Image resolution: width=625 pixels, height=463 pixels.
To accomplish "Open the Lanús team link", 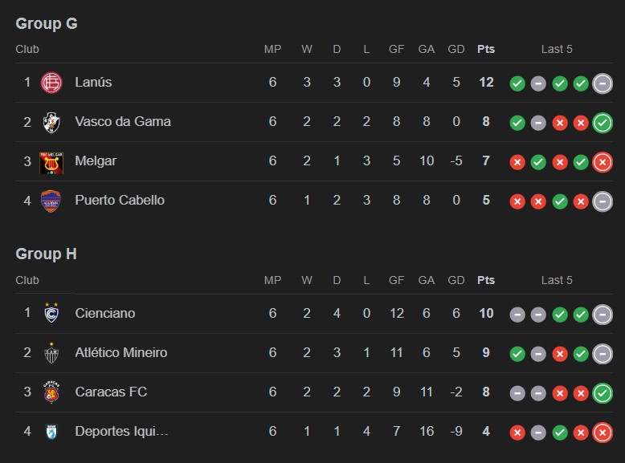I will point(93,82).
